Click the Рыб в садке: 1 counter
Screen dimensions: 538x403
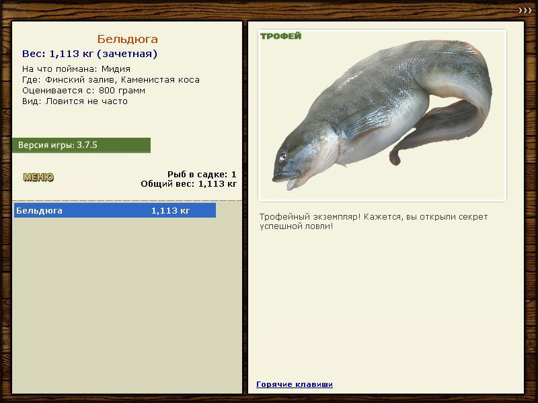[202, 174]
